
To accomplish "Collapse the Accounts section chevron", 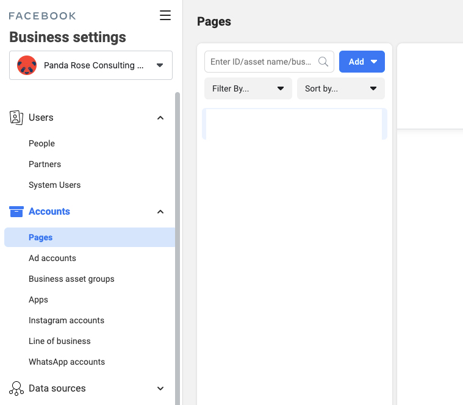I will click(x=160, y=212).
